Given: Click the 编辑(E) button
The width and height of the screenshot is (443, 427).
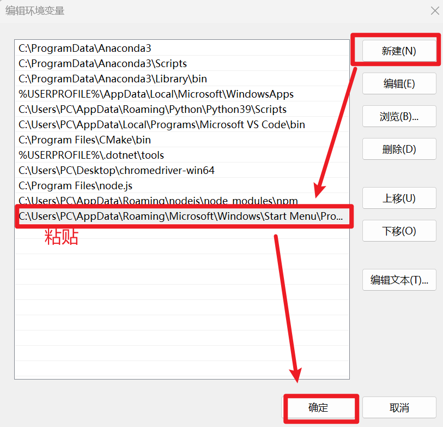Looking at the screenshot, I should 399,83.
